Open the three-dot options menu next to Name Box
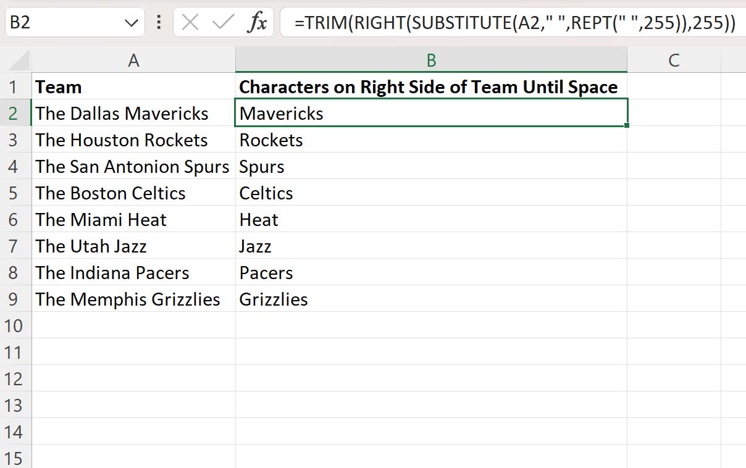Screen dimensions: 746x468 pyautogui.click(x=160, y=22)
